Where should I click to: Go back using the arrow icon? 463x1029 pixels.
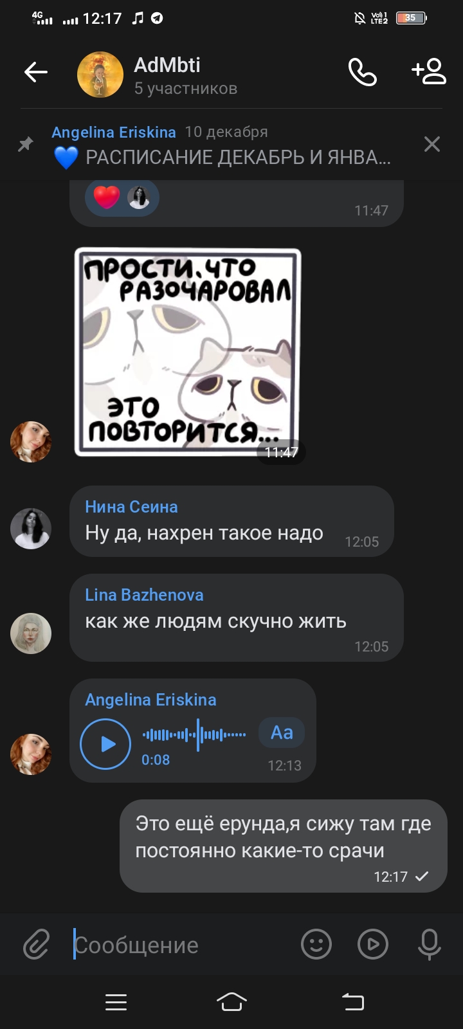click(x=36, y=73)
